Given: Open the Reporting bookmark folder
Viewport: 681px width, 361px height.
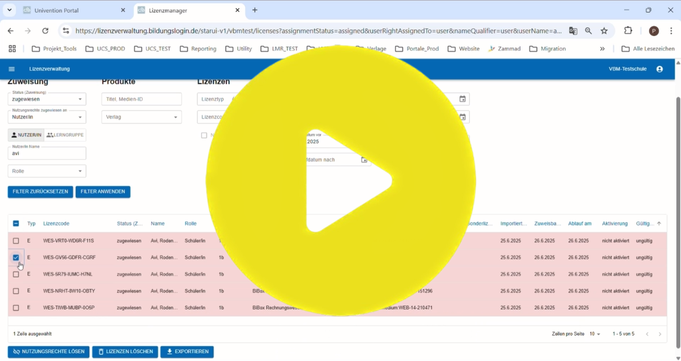Looking at the screenshot, I should point(198,49).
